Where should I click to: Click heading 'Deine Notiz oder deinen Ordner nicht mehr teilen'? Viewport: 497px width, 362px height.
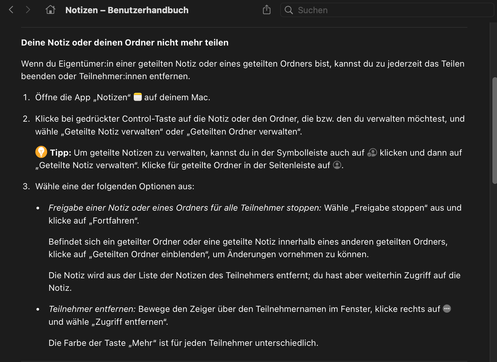click(x=125, y=43)
